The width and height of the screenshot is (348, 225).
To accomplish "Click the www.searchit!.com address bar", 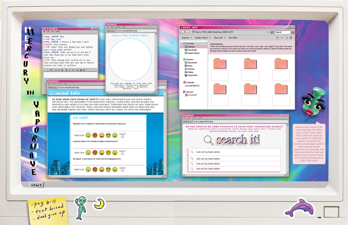I will point(240,122).
